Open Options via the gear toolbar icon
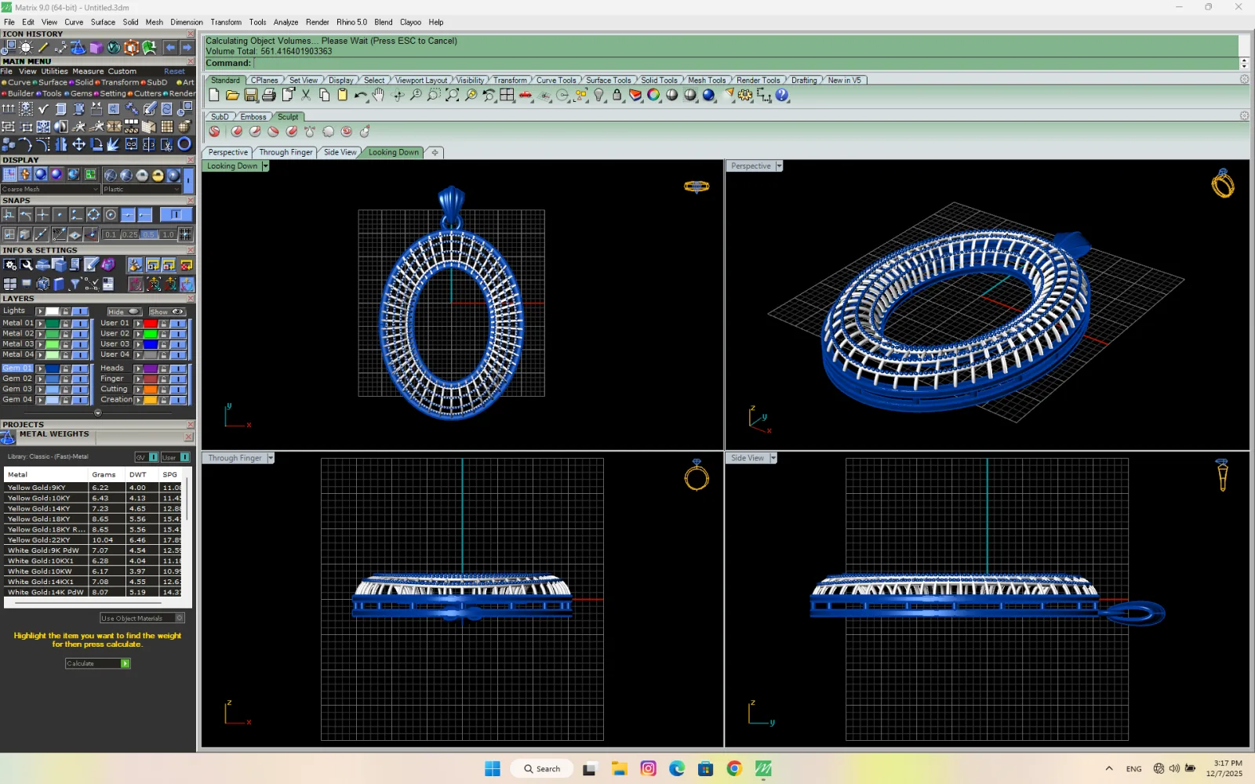Image resolution: width=1255 pixels, height=784 pixels. coord(745,95)
